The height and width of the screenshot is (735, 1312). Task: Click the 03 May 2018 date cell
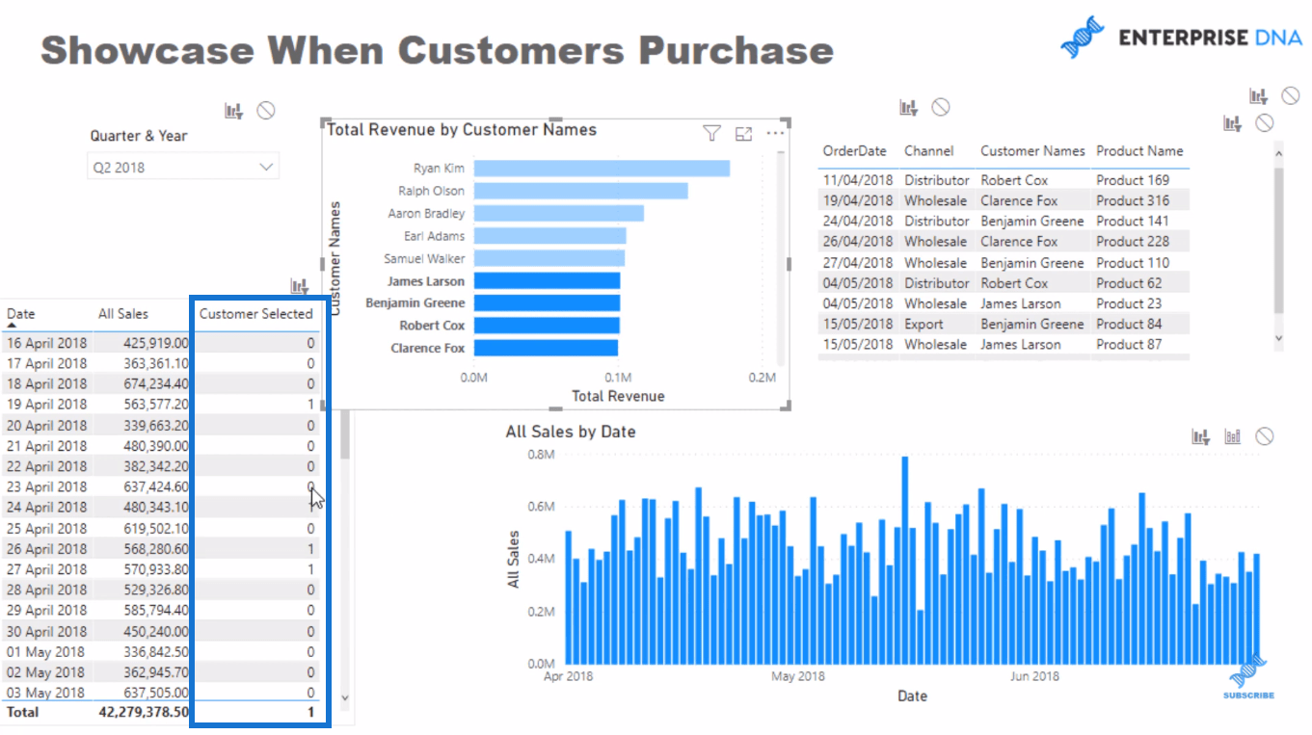(x=45, y=693)
